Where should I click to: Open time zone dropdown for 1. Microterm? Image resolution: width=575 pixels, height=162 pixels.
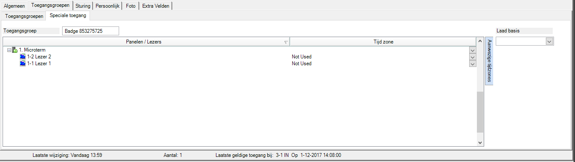(473, 50)
